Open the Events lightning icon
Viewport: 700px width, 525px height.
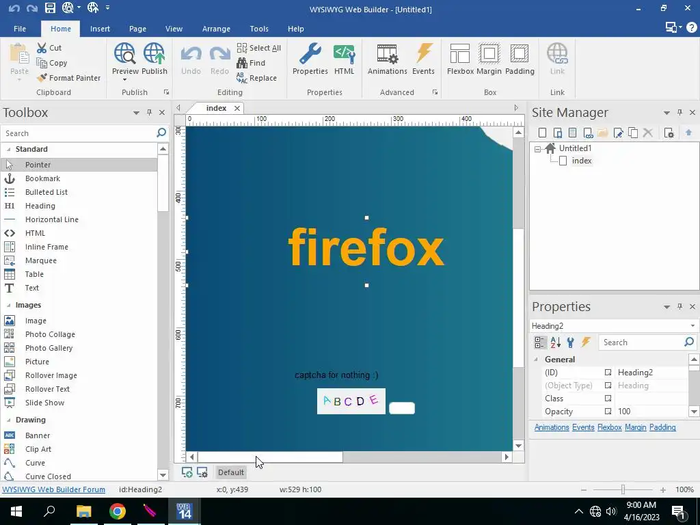(423, 59)
